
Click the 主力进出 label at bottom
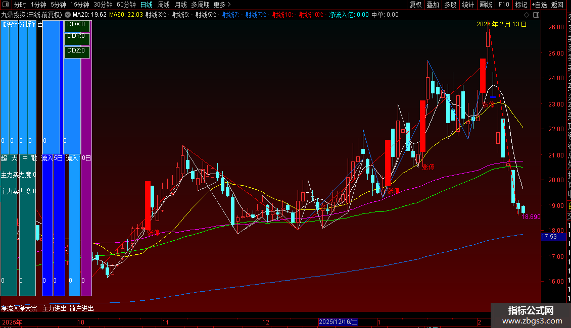point(54,308)
